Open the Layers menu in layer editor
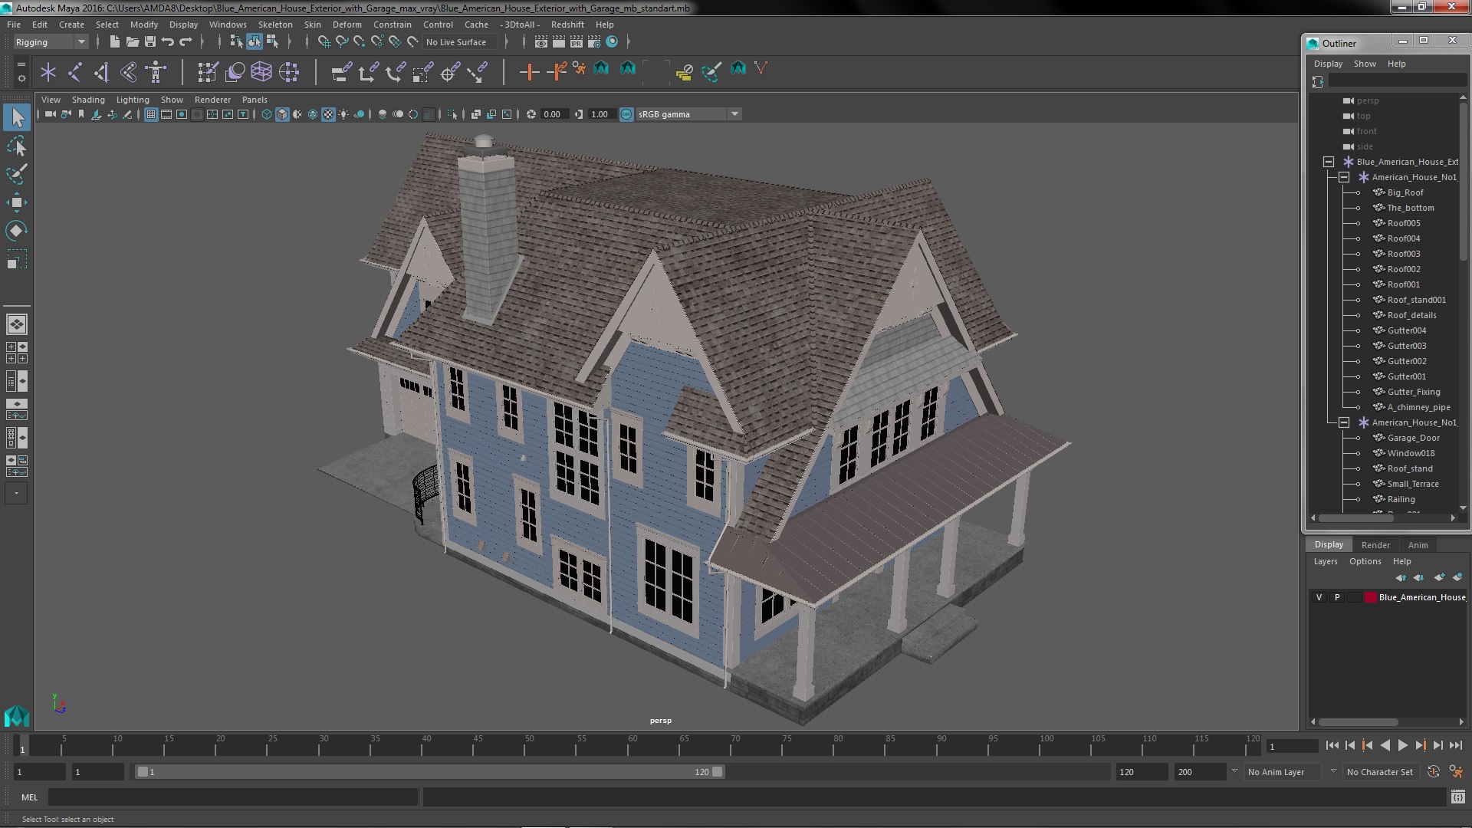Screen dimensions: 1472x828 (x=1325, y=561)
